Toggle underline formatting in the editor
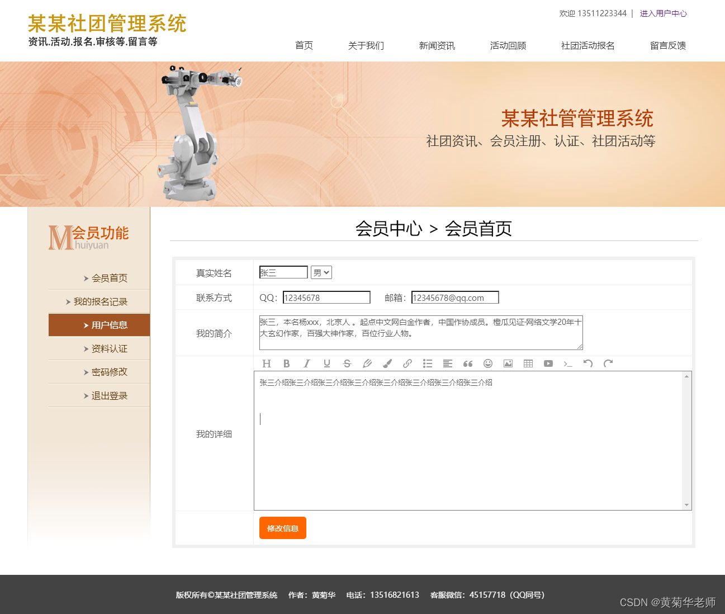 (x=327, y=363)
